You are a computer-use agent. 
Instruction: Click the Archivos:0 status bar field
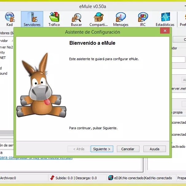(x=8, y=178)
